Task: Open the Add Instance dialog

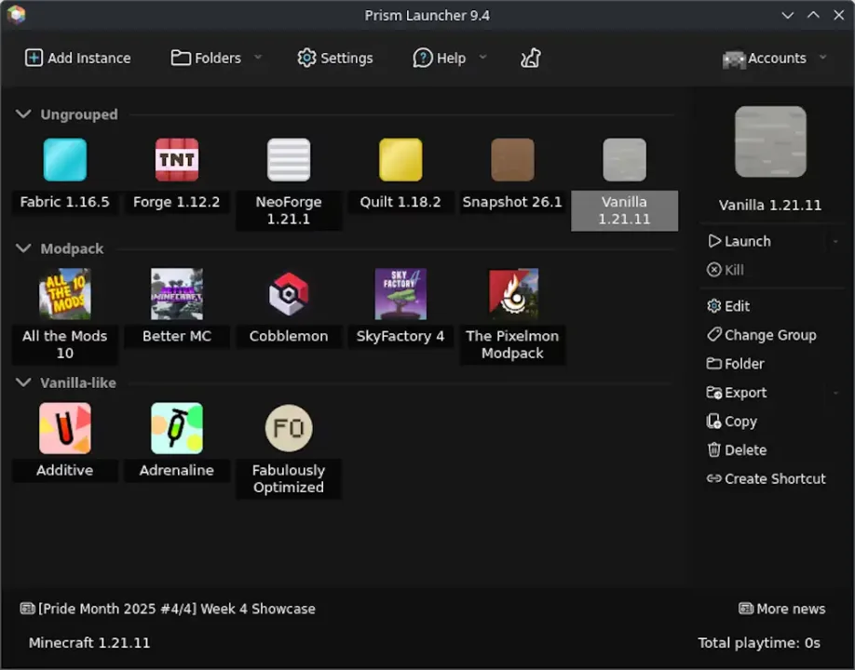Action: [x=77, y=58]
